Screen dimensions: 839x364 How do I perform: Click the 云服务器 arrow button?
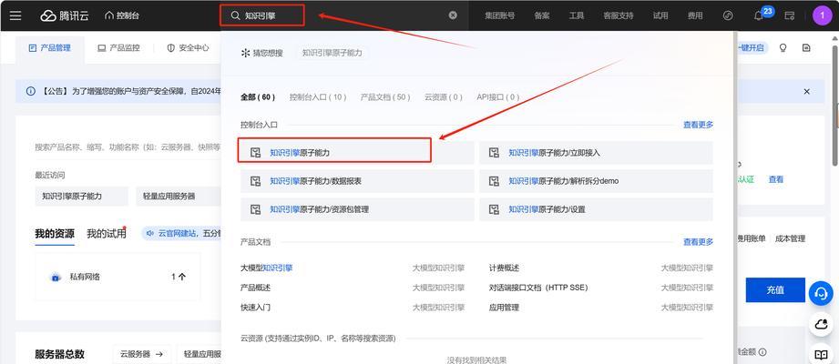(x=142, y=354)
